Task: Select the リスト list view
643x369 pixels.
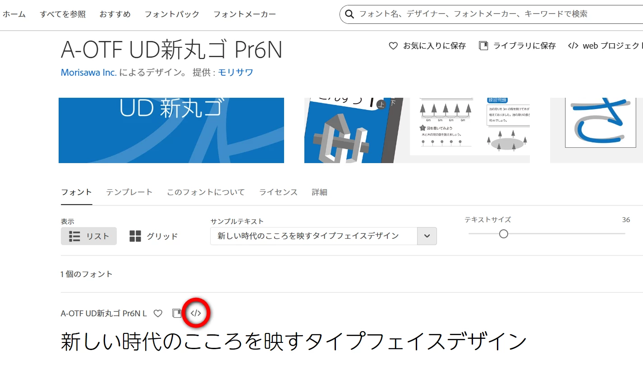Action: click(x=89, y=236)
